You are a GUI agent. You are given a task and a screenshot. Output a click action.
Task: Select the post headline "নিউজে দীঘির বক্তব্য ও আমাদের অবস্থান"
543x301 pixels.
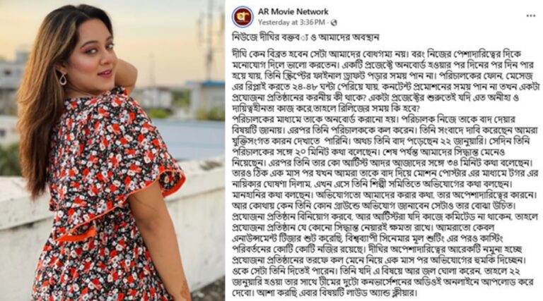305,37
